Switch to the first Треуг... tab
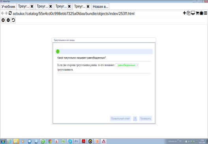Image resolution: width=208 pixels, height=144 pixels. click(24, 6)
